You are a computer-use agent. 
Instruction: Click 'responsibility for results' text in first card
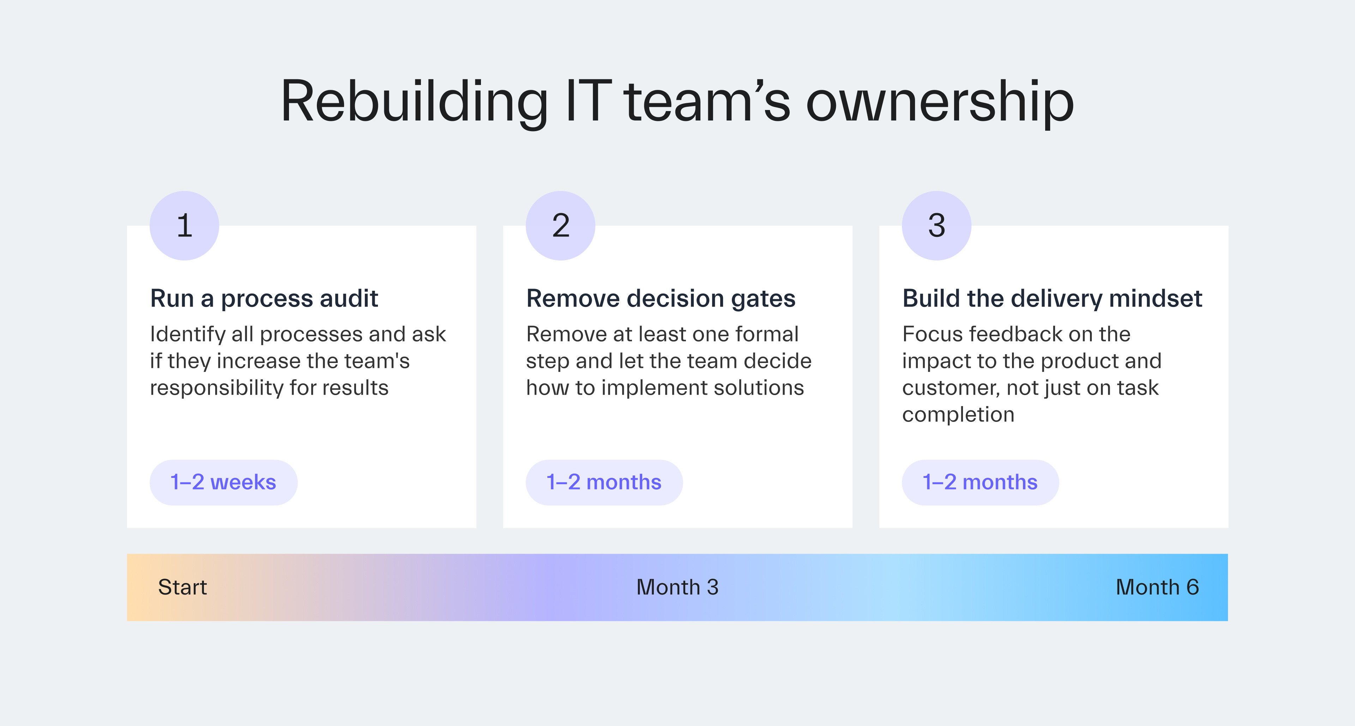269,388
